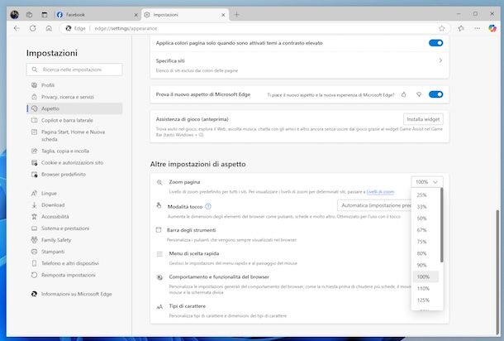The height and width of the screenshot is (341, 504).
Task: Open Cookie e autorizzazioni sito section
Action: pos(74,162)
